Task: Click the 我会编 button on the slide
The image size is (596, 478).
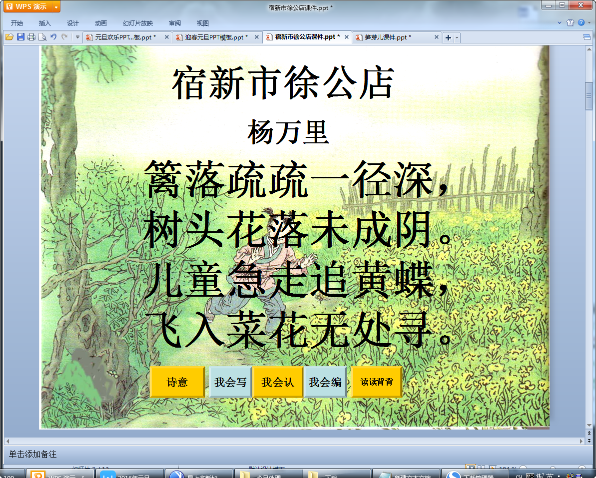Action: (325, 382)
